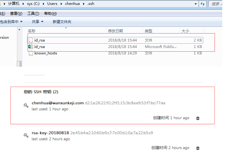Viewport: 225px width, 163px height.
Task: Open the 工具(T) menu
Action: (x=33, y=14)
